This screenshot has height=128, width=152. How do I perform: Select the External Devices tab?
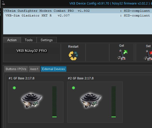53,69
